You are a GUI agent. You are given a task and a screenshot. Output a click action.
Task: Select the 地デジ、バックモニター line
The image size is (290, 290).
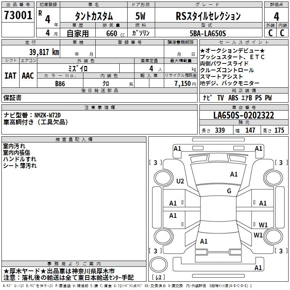coord(230,83)
